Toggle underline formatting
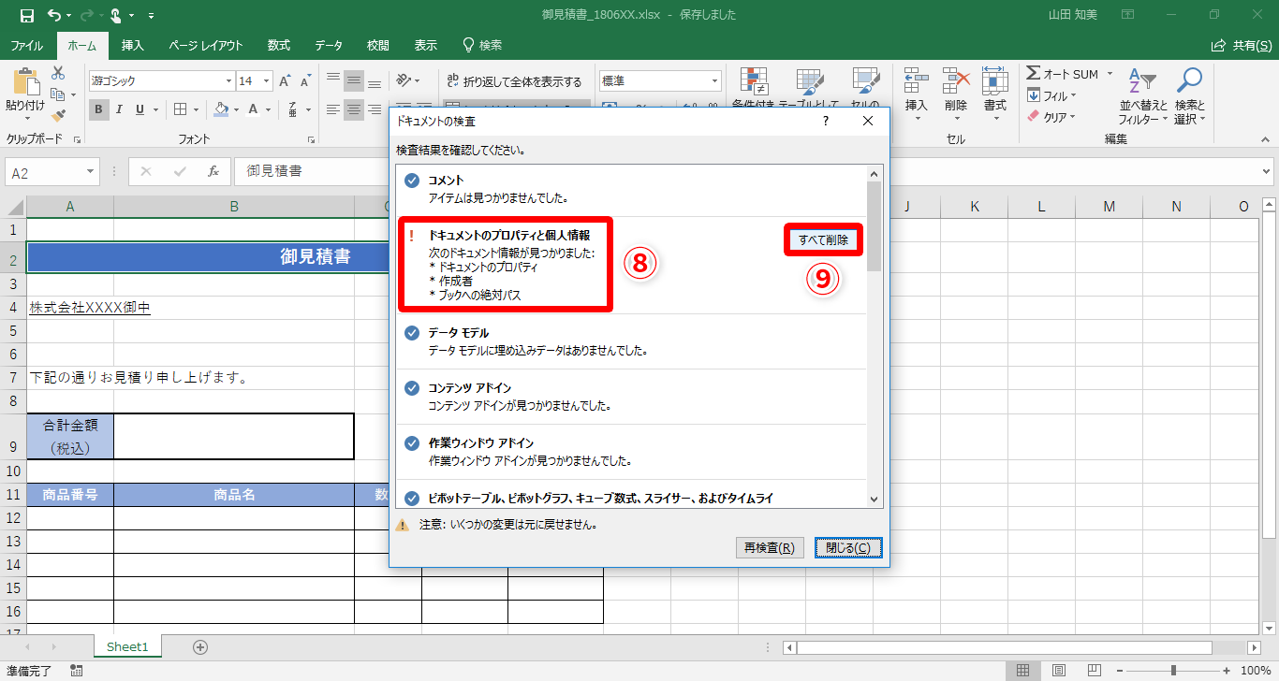 (x=140, y=109)
